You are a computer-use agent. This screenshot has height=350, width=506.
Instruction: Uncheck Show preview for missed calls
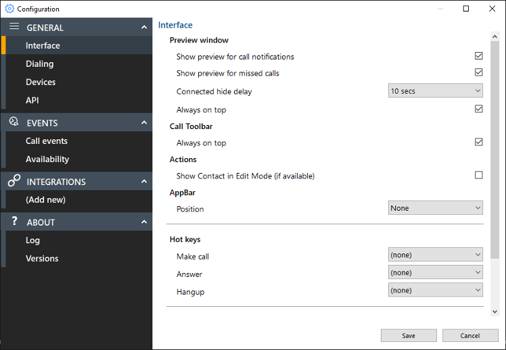(x=479, y=73)
